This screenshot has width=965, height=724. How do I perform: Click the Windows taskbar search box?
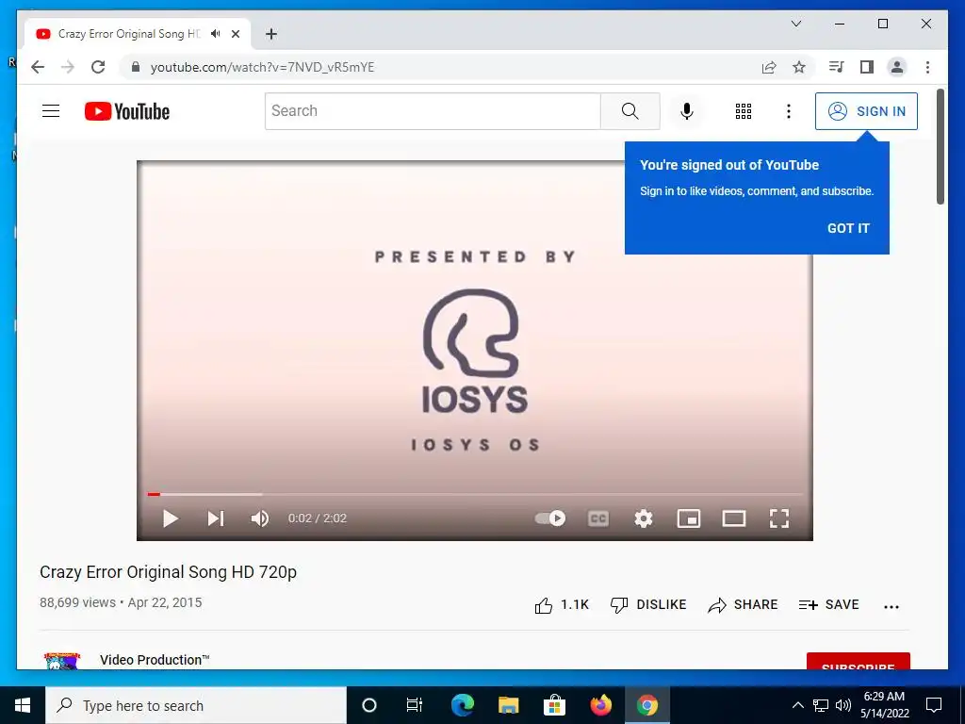pos(196,705)
